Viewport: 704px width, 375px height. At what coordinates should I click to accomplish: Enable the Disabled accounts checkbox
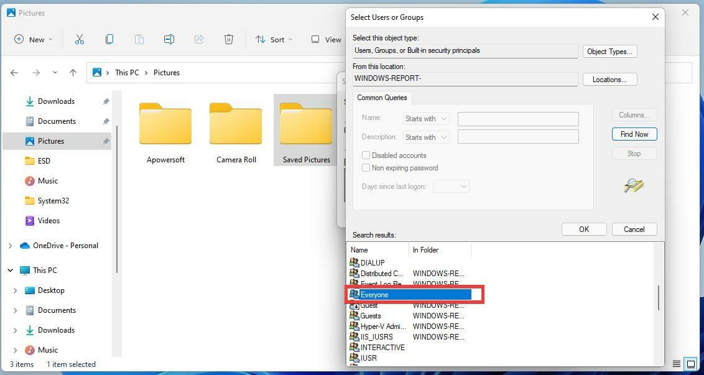[366, 155]
